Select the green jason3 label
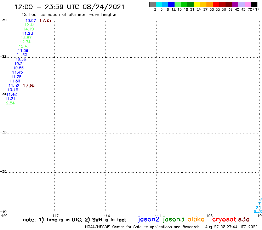 [173, 219]
